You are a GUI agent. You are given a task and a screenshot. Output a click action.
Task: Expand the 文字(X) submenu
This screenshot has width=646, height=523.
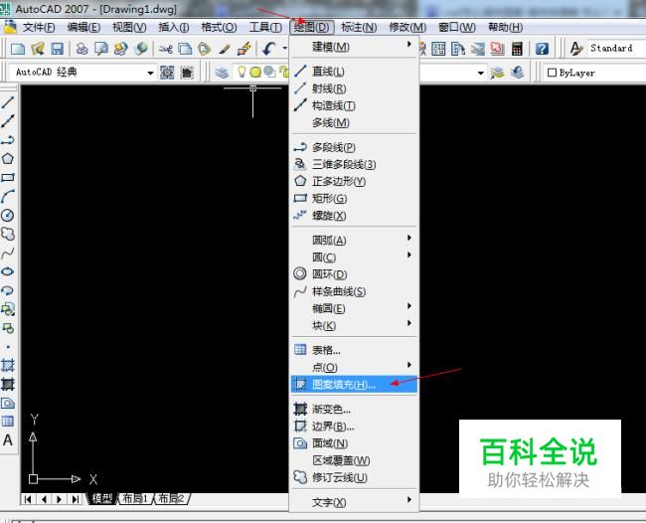[x=353, y=502]
